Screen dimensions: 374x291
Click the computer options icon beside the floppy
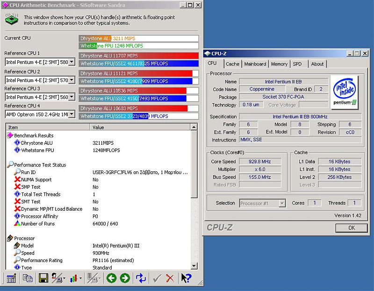(58, 278)
